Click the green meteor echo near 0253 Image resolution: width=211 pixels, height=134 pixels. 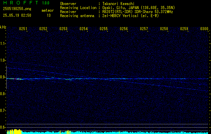click(68, 80)
